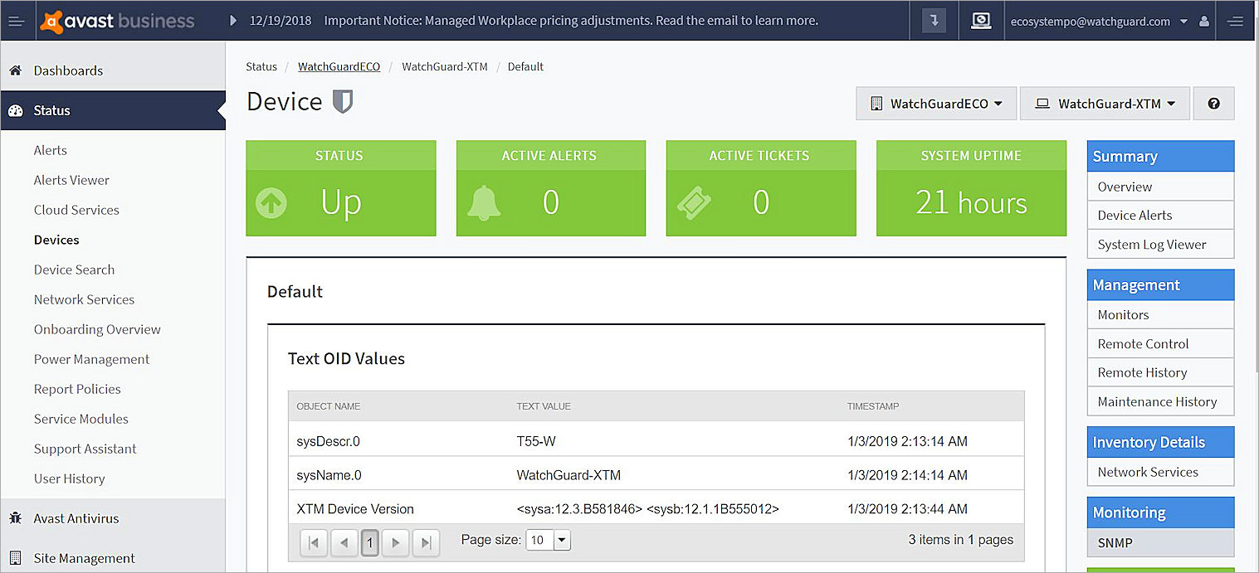1259x573 pixels.
Task: Select the SNMP monitoring tab
Action: (x=1115, y=543)
